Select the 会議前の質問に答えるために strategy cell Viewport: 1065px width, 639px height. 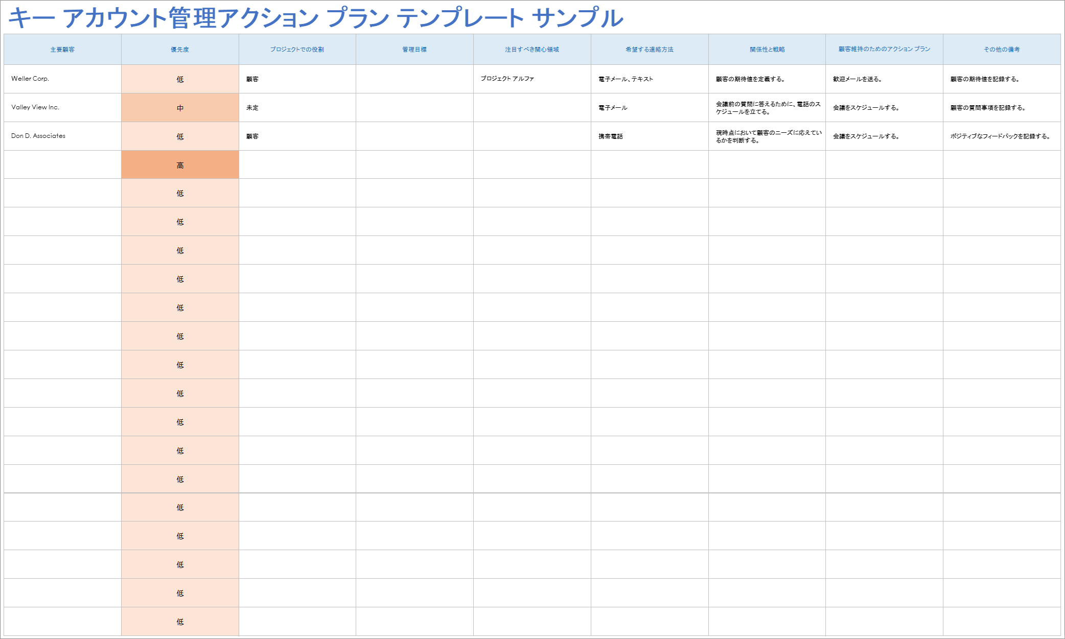click(x=767, y=107)
